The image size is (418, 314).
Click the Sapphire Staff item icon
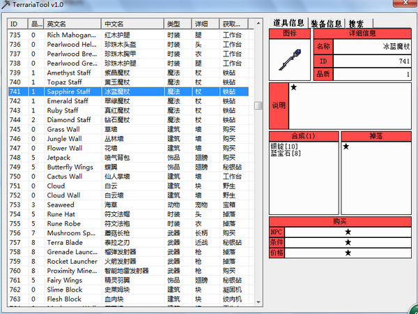(x=290, y=60)
